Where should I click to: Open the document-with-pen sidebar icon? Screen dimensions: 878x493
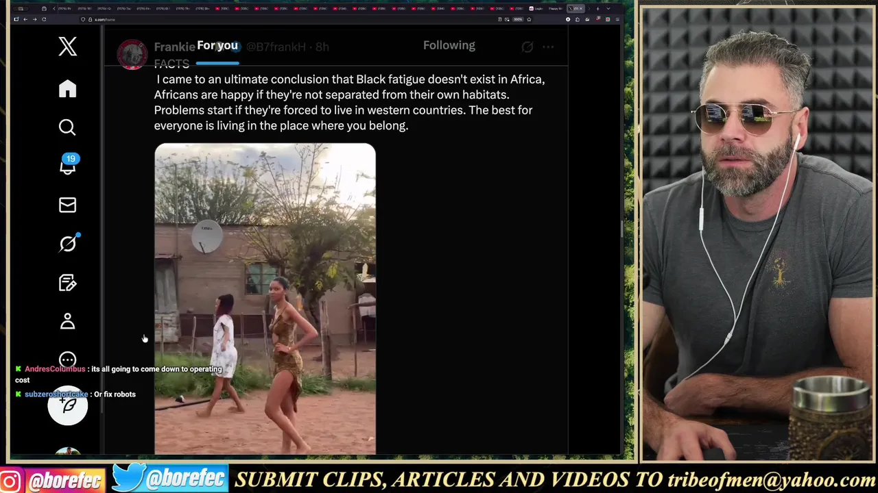(x=67, y=283)
